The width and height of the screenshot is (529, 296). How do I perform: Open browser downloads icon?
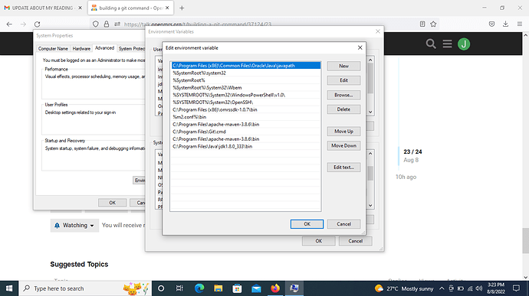pos(505,24)
